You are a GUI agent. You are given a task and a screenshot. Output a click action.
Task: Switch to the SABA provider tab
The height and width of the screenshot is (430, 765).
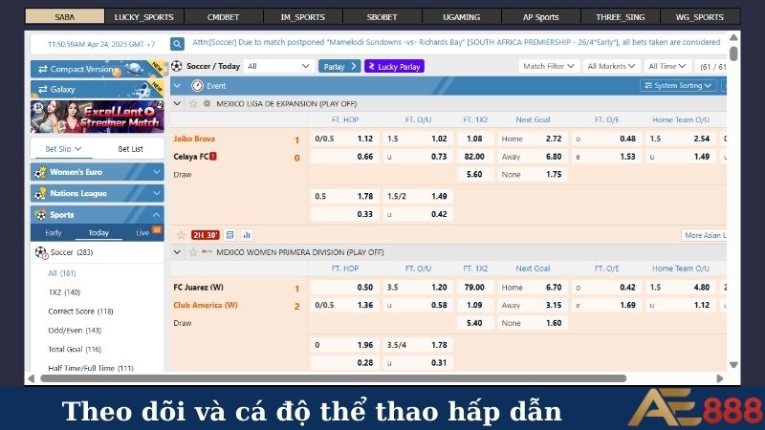coord(64,17)
